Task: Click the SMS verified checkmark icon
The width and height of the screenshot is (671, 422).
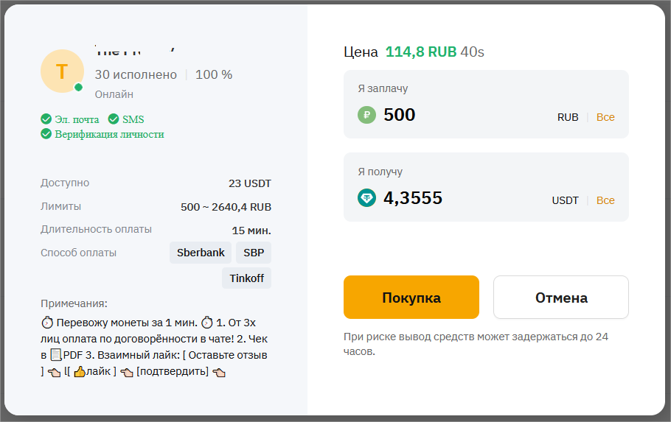Action: (114, 119)
